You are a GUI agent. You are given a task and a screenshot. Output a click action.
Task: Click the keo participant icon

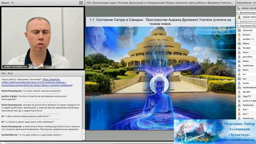[239, 79]
